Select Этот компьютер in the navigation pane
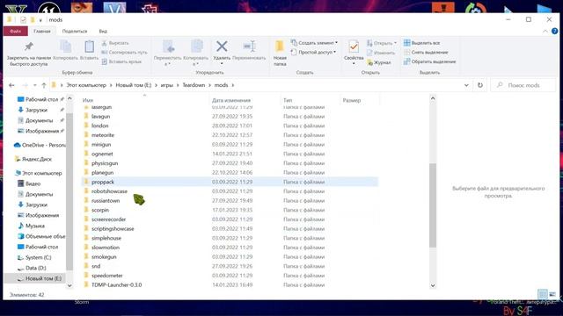This screenshot has height=316, width=563. coord(39,173)
